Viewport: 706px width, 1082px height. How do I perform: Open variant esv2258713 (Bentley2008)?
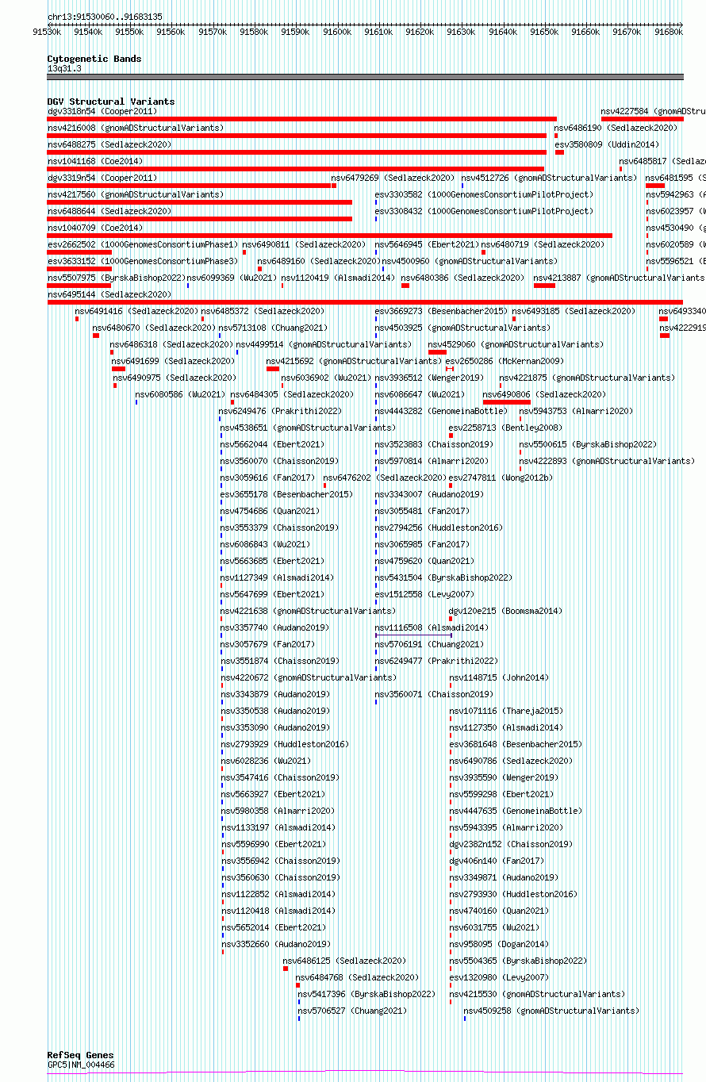click(x=505, y=428)
